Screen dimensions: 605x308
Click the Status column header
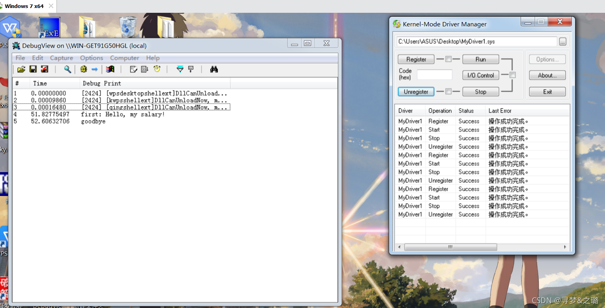click(x=470, y=111)
